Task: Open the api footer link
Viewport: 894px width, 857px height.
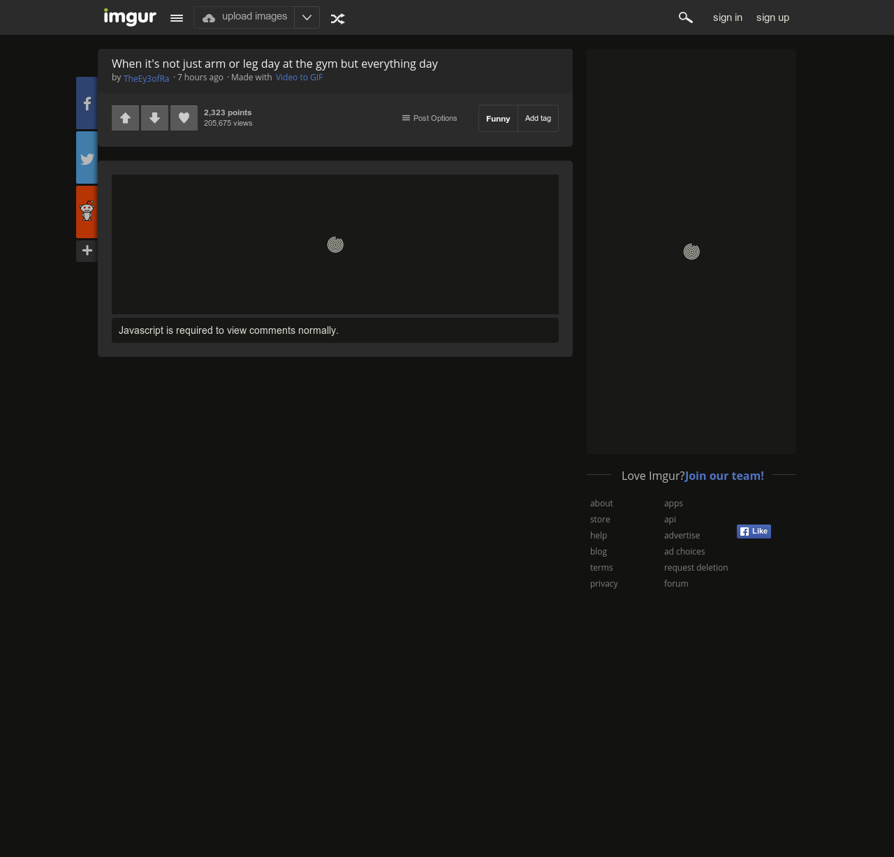Action: [670, 520]
